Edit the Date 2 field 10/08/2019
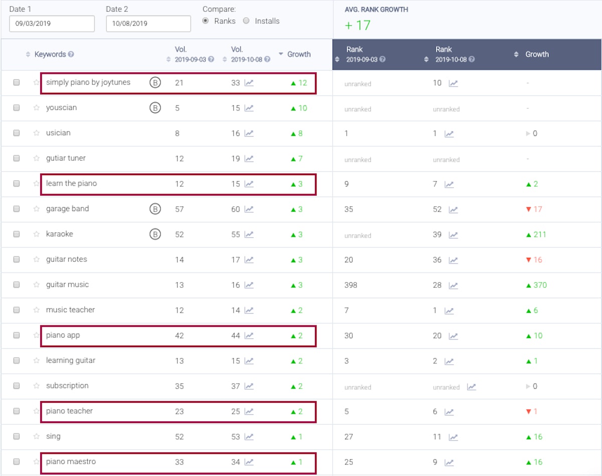This screenshot has width=602, height=476. pos(148,24)
